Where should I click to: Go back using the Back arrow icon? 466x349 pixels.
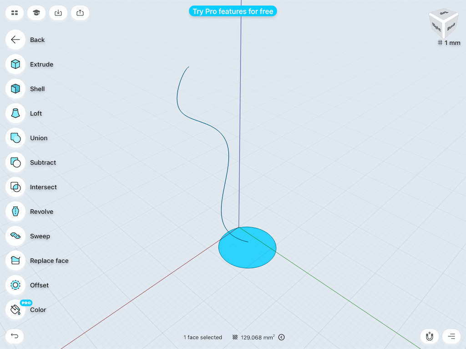(x=15, y=40)
